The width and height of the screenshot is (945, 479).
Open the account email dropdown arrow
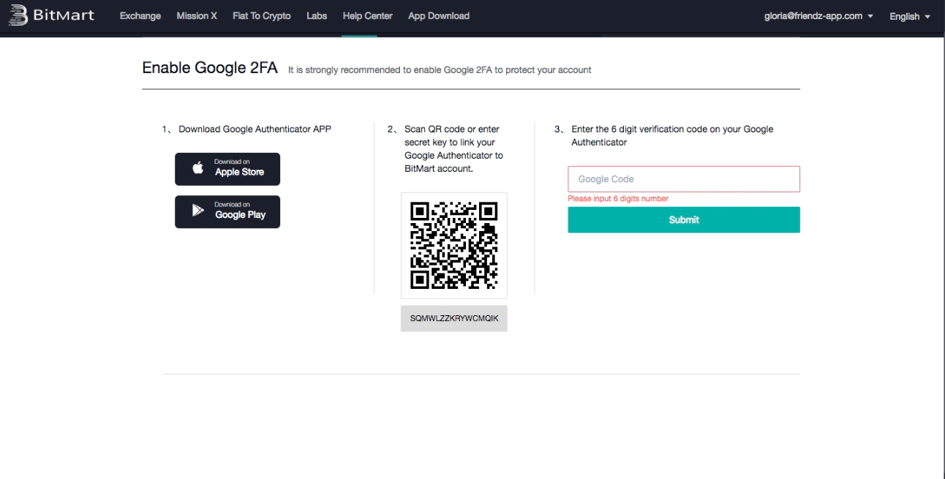pyautogui.click(x=870, y=16)
